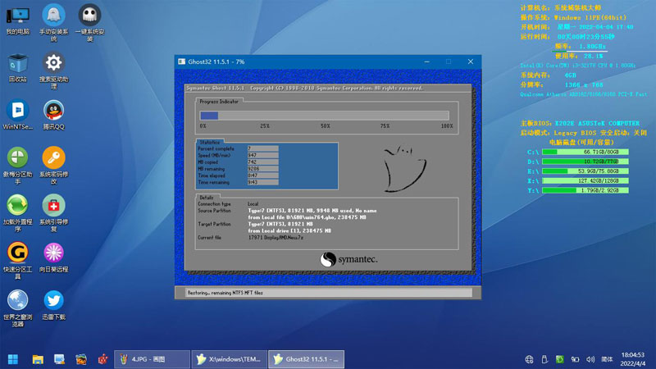Click the USB device tray icon

[x=544, y=359]
